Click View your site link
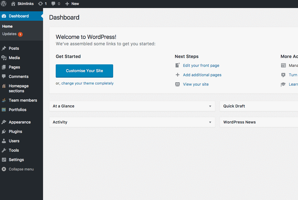 pos(196,84)
